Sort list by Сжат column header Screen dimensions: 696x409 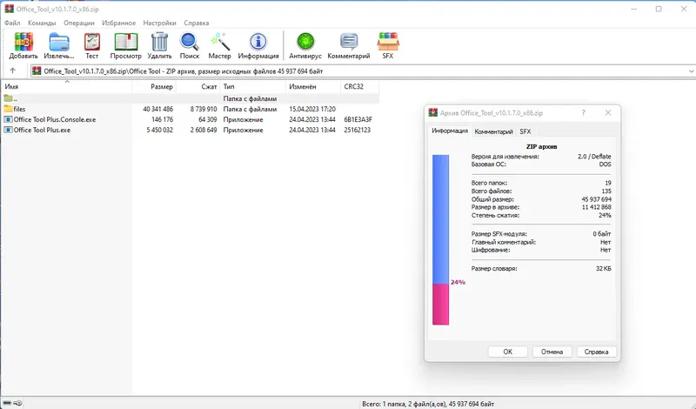coord(198,87)
